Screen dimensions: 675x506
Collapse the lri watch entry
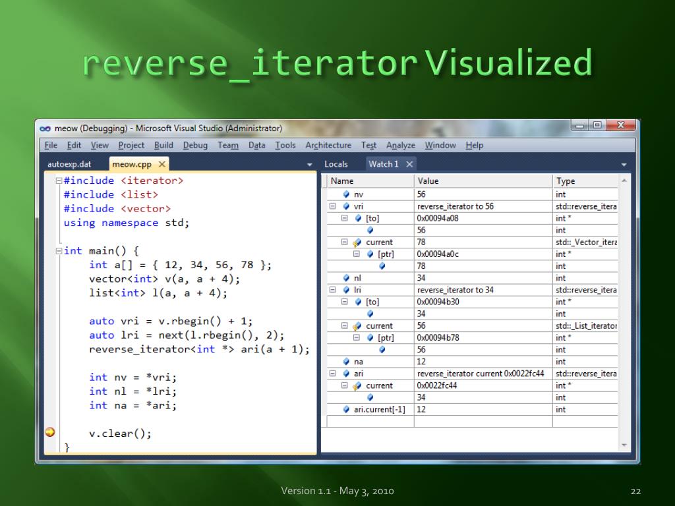pos(332,290)
